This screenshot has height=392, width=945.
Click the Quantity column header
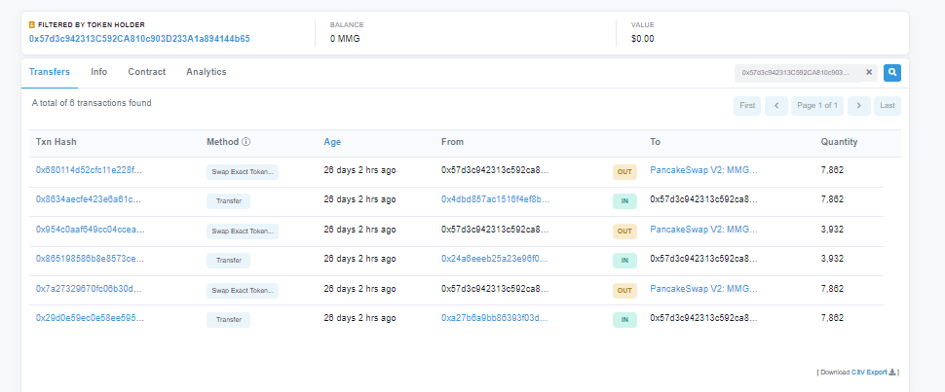pyautogui.click(x=839, y=142)
